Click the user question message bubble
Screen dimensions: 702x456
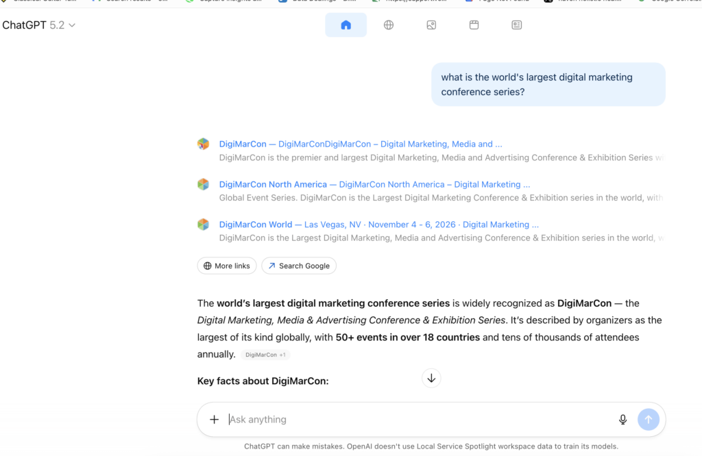(x=548, y=84)
